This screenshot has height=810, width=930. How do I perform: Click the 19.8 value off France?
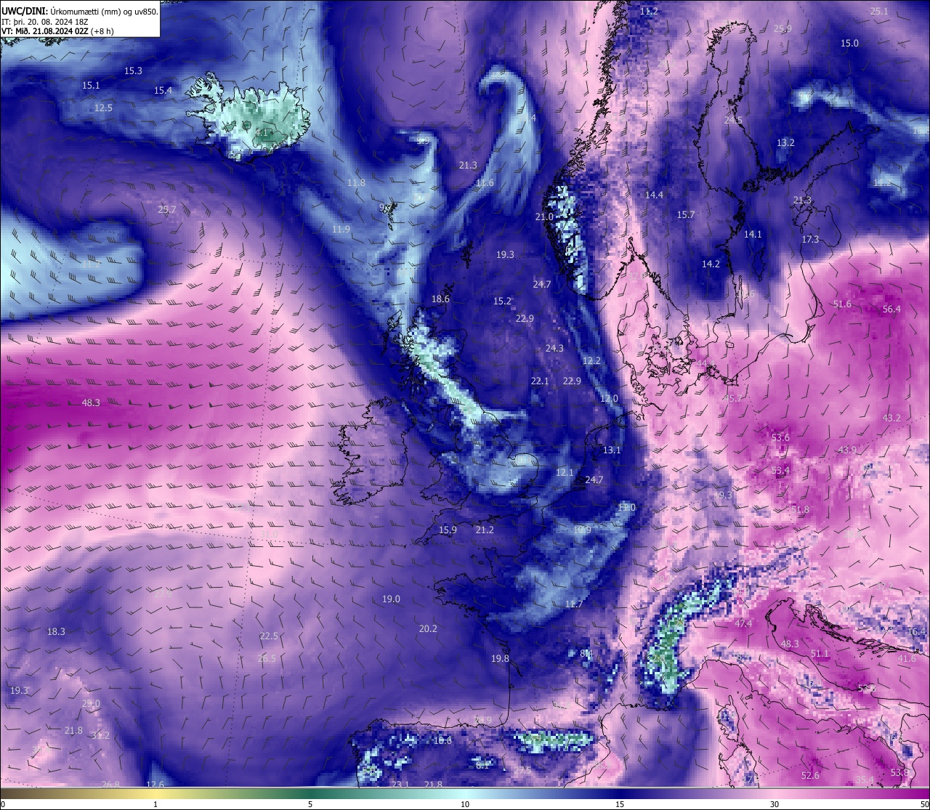pos(500,659)
